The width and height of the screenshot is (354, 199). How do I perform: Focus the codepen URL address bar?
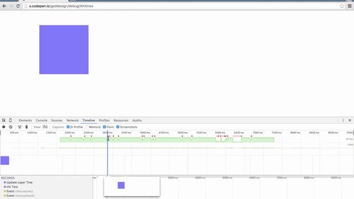pyautogui.click(x=181, y=6)
